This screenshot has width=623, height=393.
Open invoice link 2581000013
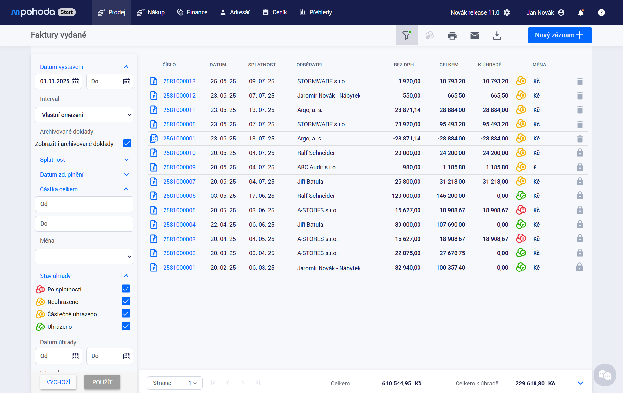179,81
